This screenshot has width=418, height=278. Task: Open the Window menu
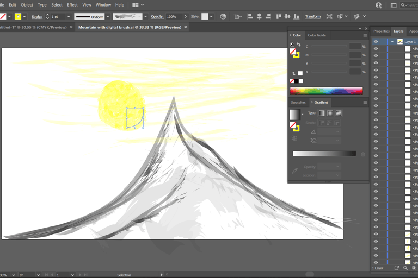[x=103, y=5]
